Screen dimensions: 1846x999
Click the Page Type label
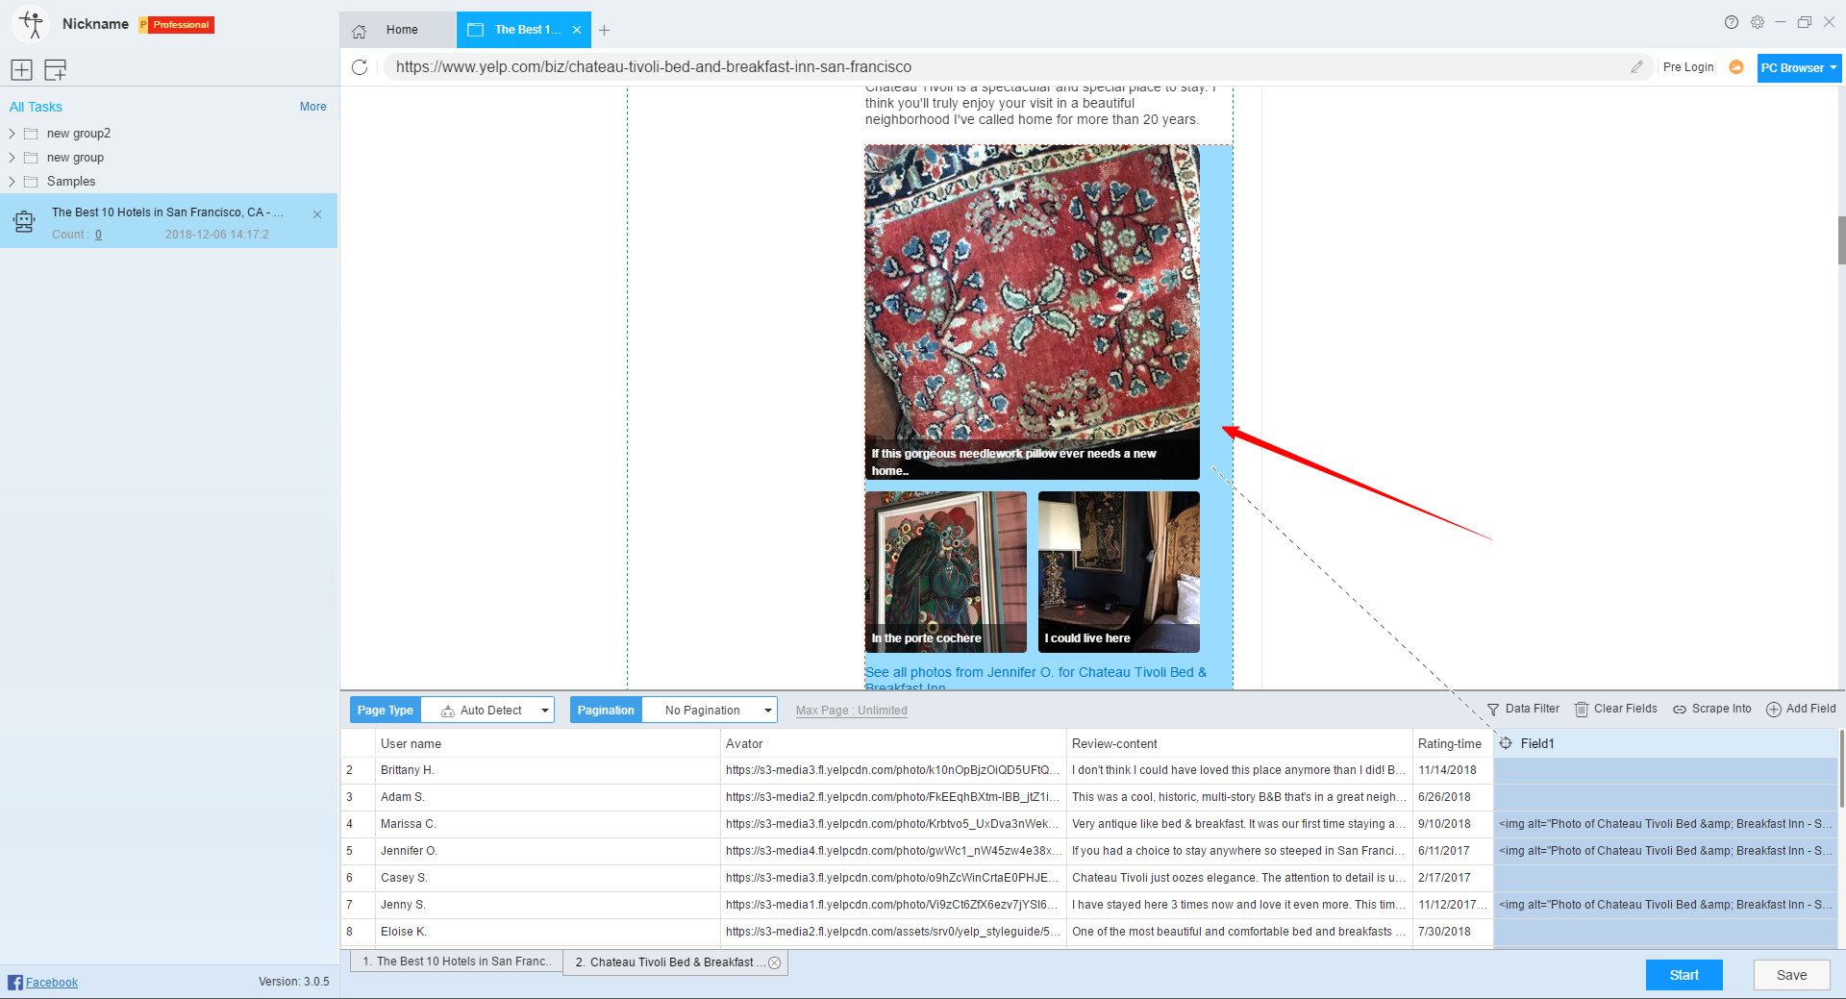386,711
